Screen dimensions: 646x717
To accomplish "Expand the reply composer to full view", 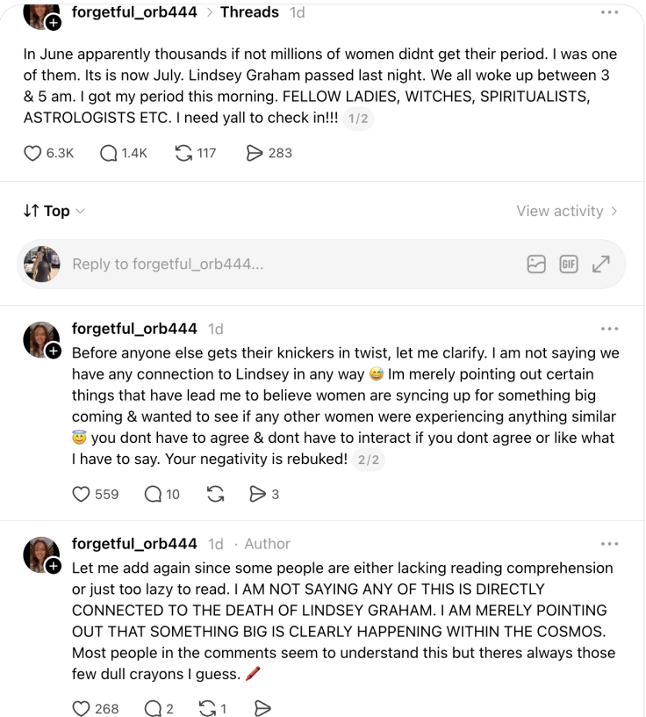I will tap(601, 264).
